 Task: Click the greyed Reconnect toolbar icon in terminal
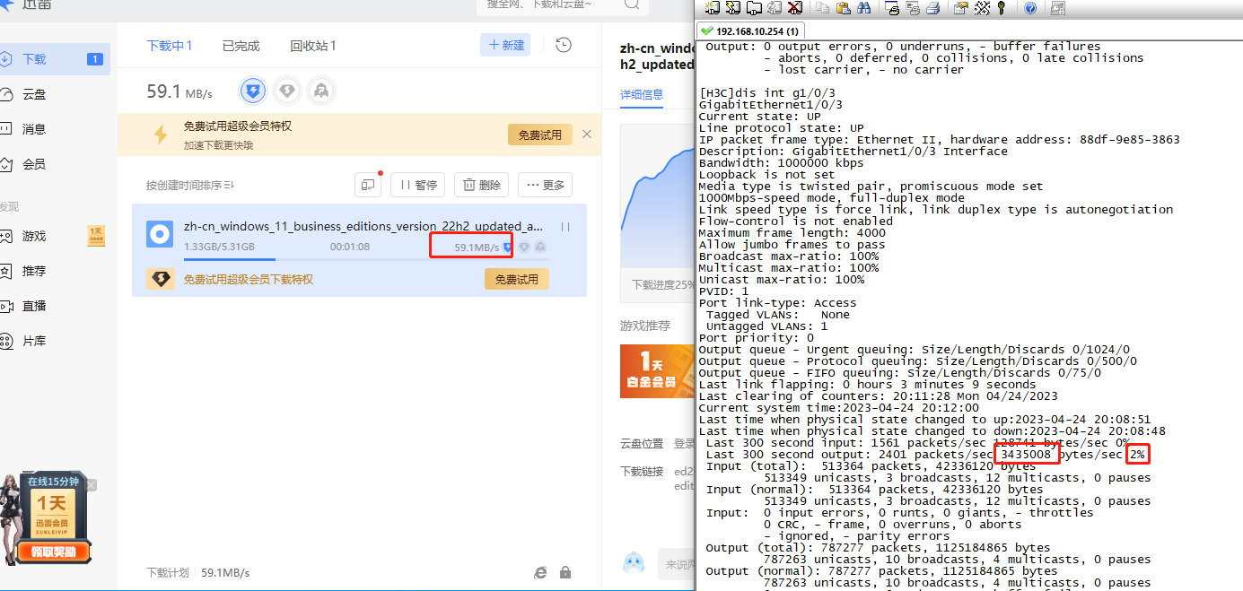pyautogui.click(x=774, y=8)
